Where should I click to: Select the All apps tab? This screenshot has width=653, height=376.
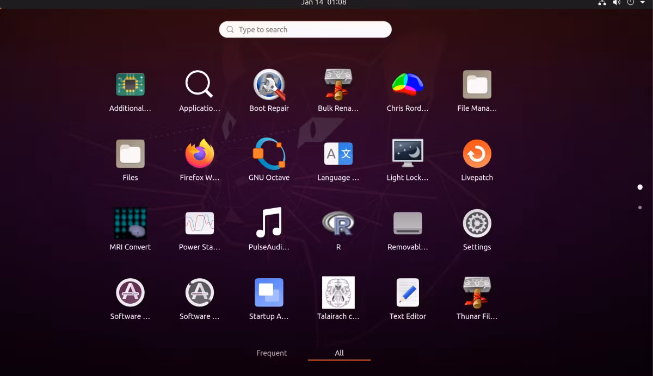tap(339, 353)
